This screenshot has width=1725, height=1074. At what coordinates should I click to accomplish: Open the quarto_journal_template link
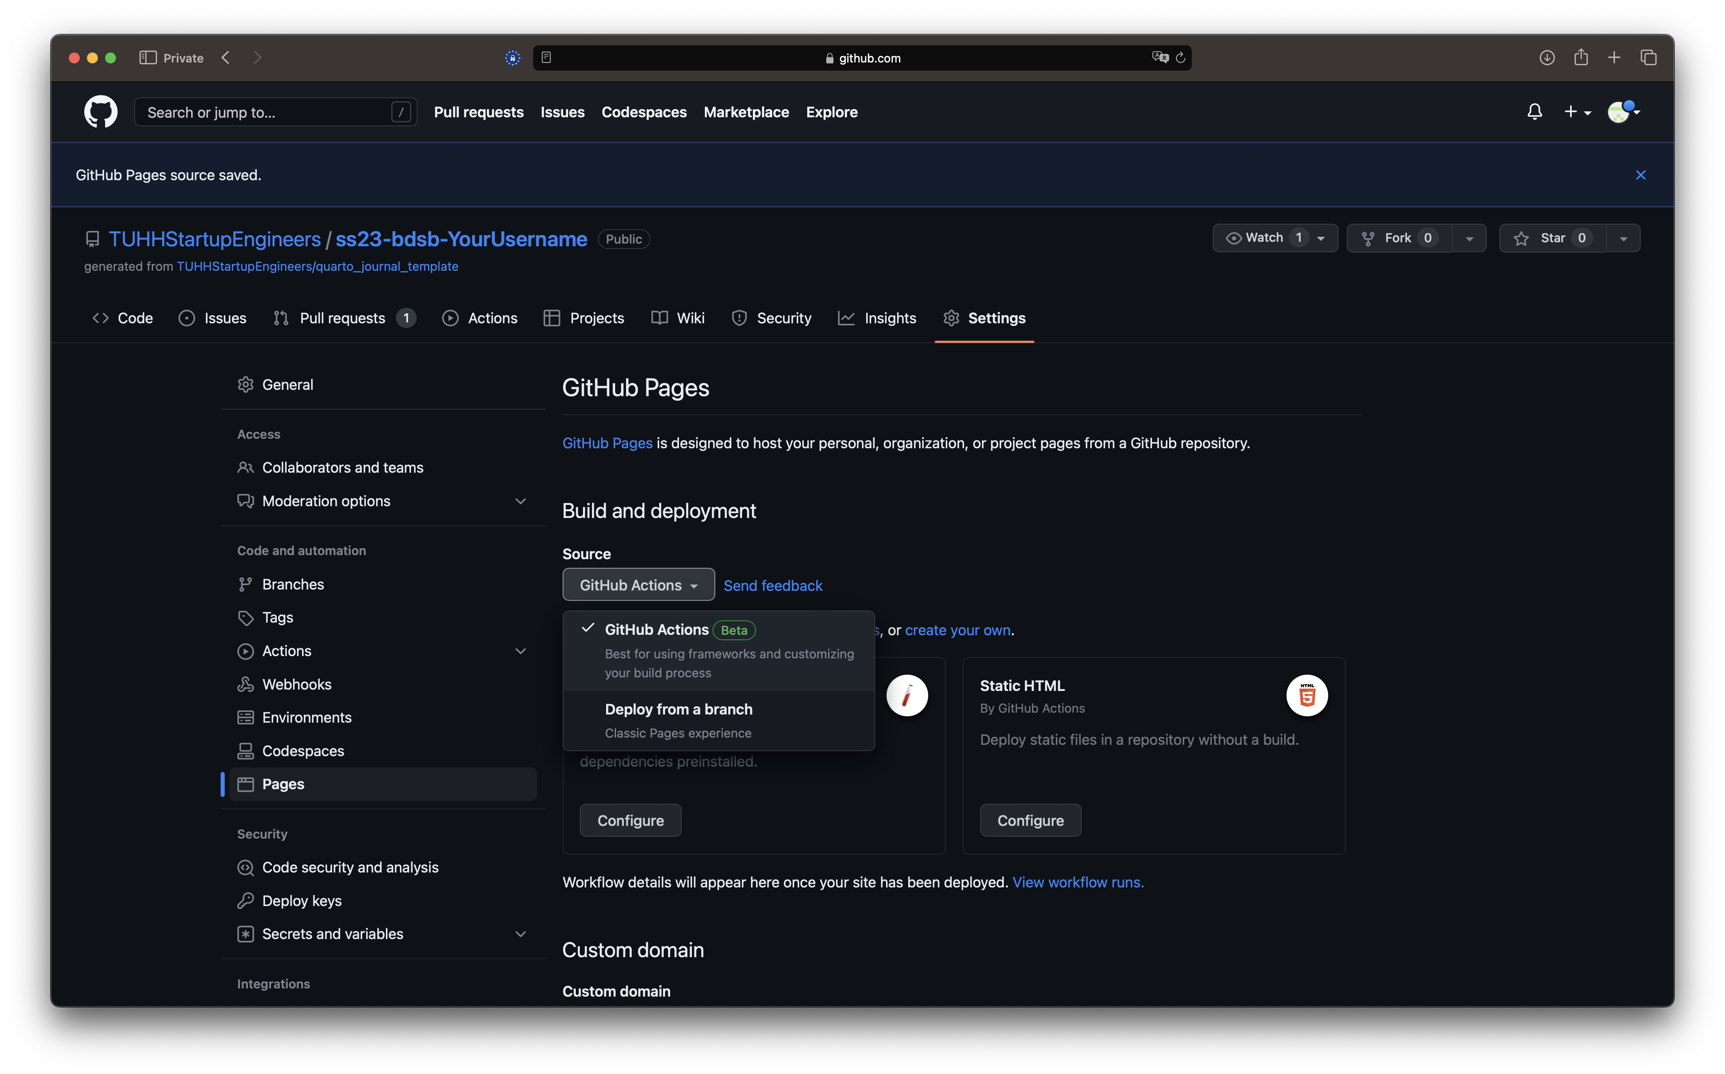pos(317,266)
